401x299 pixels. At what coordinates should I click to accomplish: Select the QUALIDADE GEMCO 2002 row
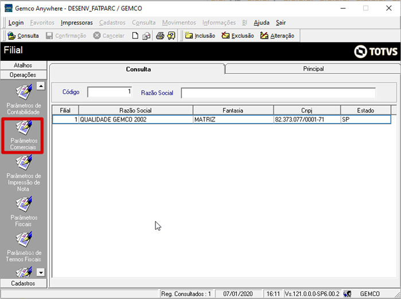coord(221,120)
